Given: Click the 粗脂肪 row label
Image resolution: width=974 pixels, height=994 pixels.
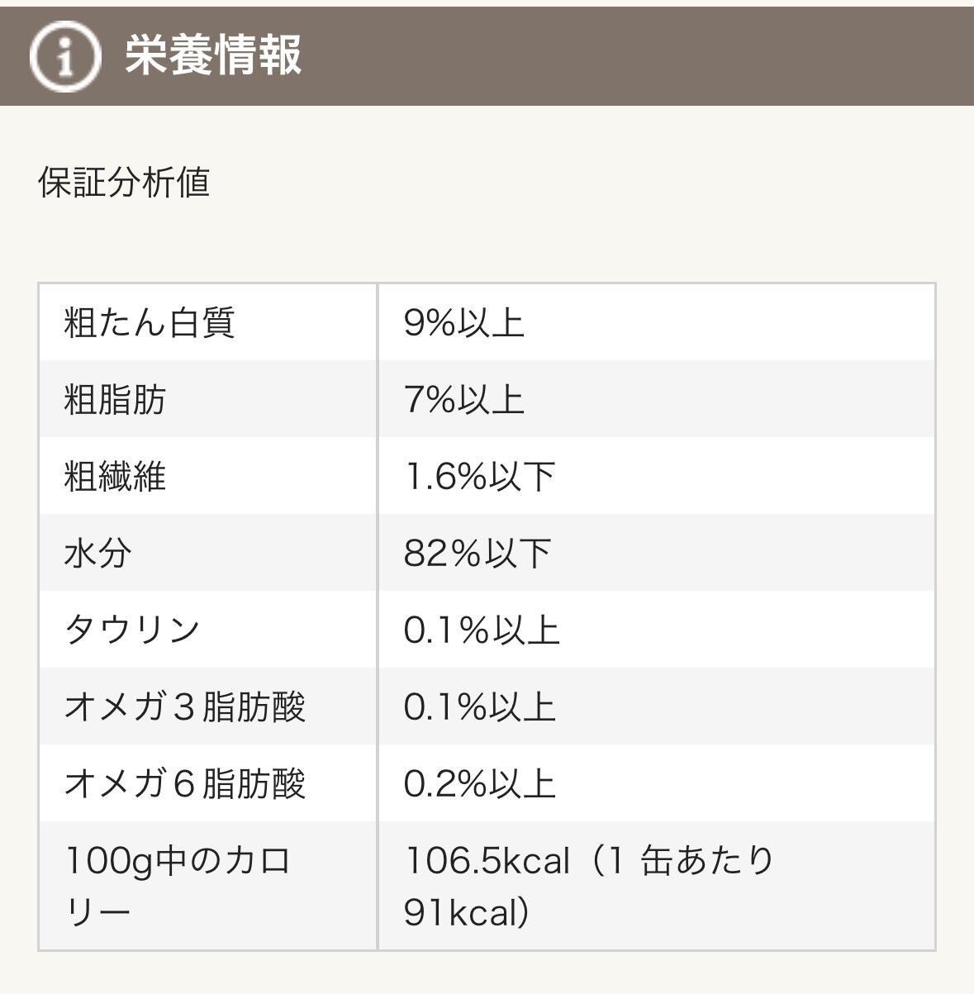Looking at the screenshot, I should 115,399.
